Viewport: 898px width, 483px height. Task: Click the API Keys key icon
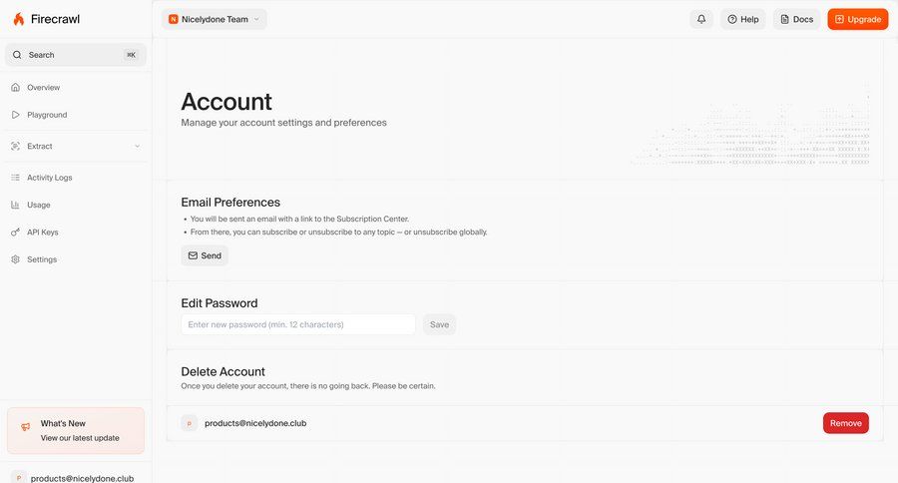coord(16,233)
